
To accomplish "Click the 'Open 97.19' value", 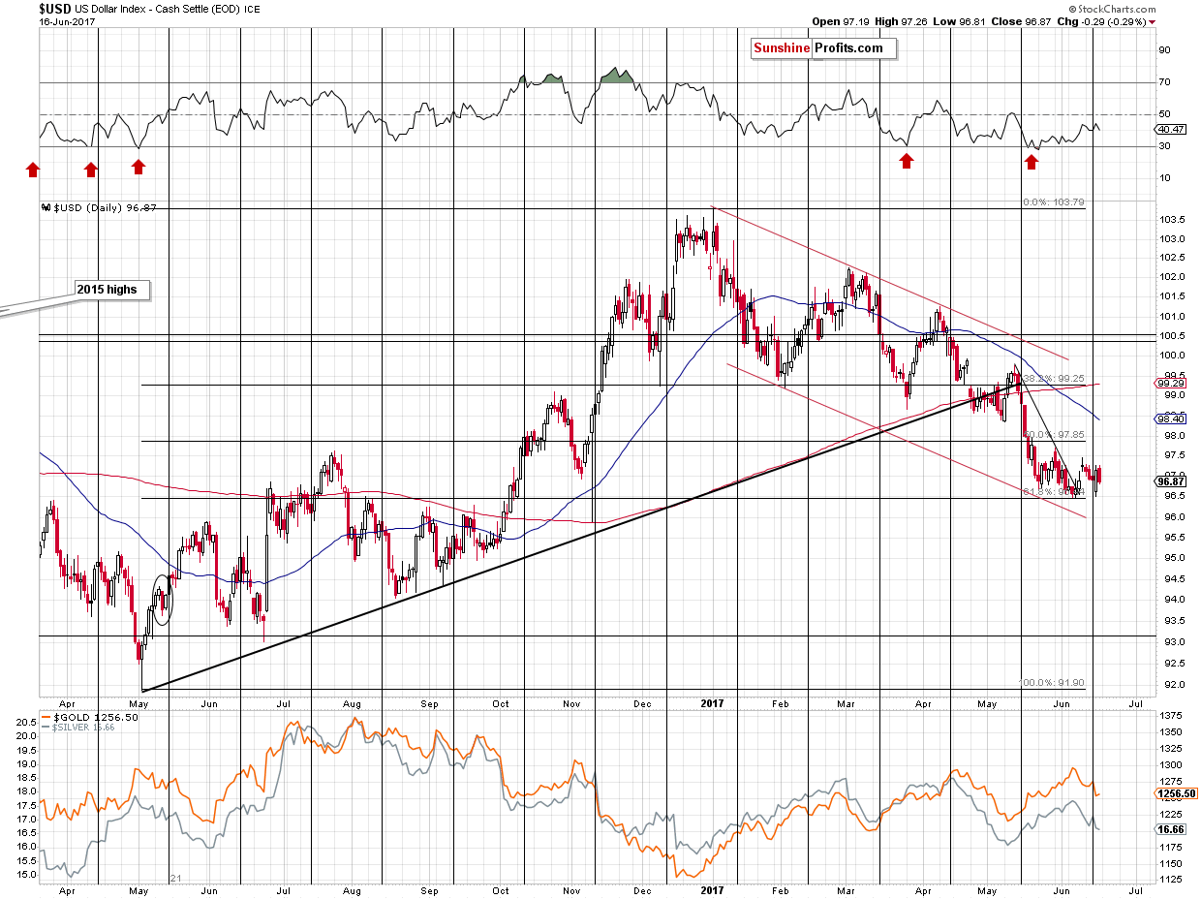I will [840, 21].
